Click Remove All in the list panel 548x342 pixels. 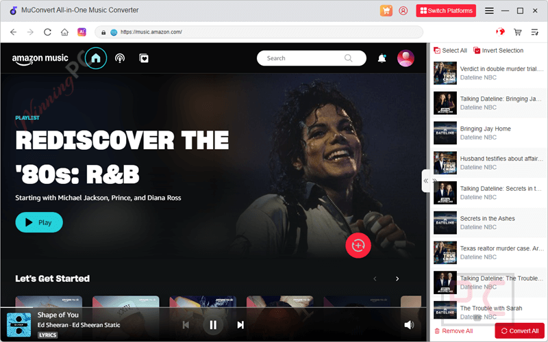pos(453,331)
